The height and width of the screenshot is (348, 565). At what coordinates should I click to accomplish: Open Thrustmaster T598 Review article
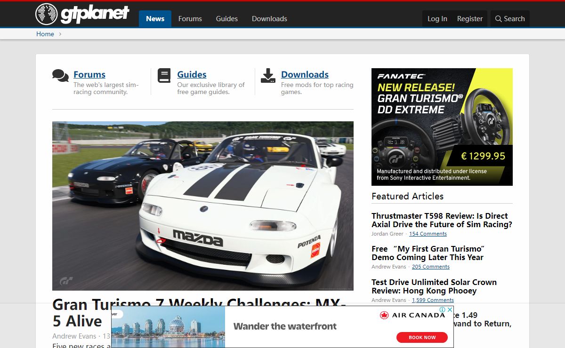[442, 220]
